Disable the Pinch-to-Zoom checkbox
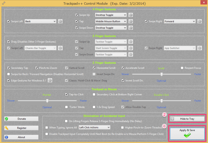 [x=36, y=68]
